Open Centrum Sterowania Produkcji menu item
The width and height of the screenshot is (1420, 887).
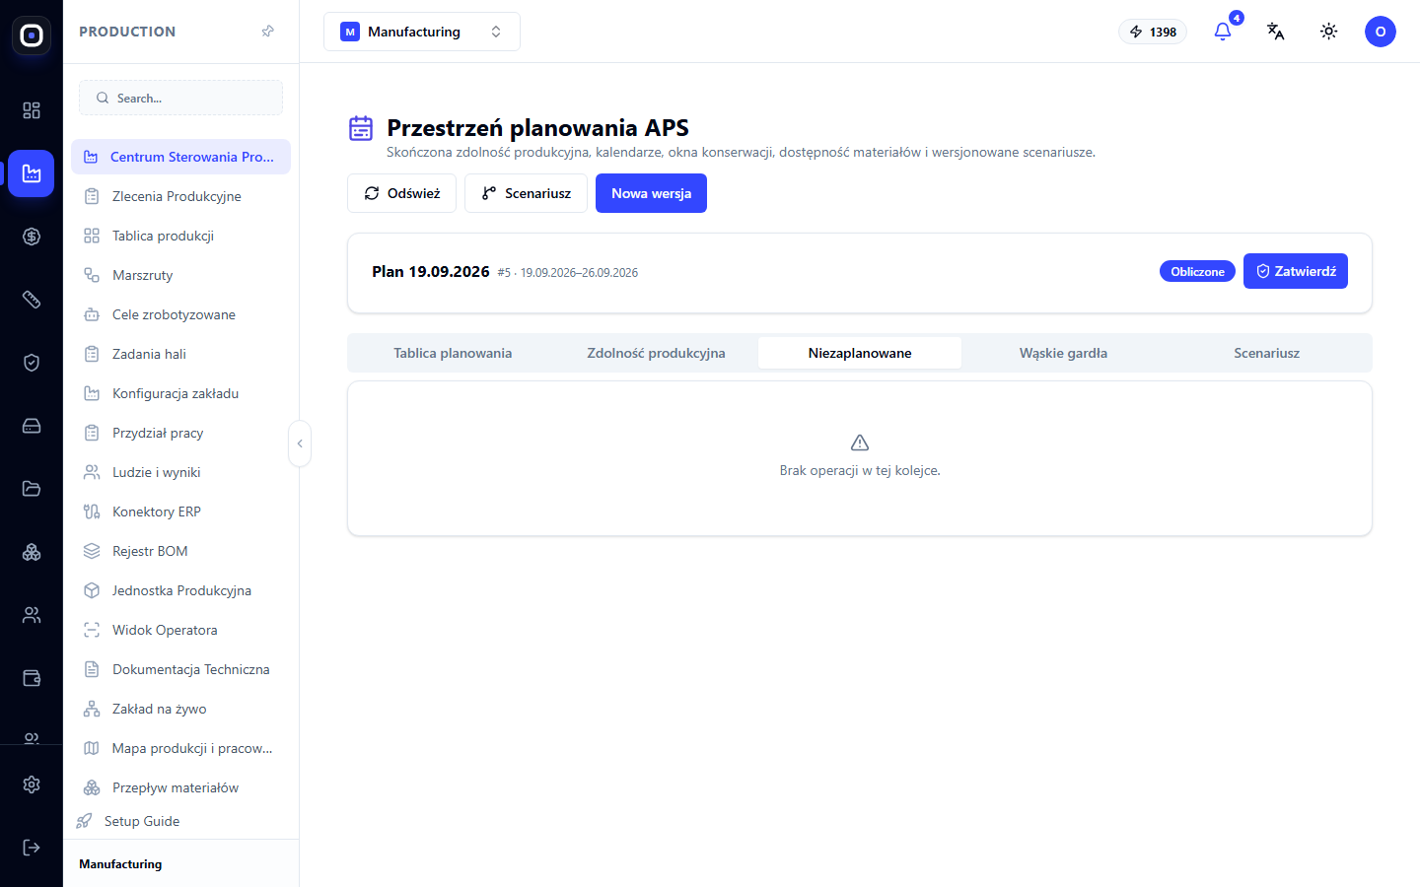pos(180,157)
